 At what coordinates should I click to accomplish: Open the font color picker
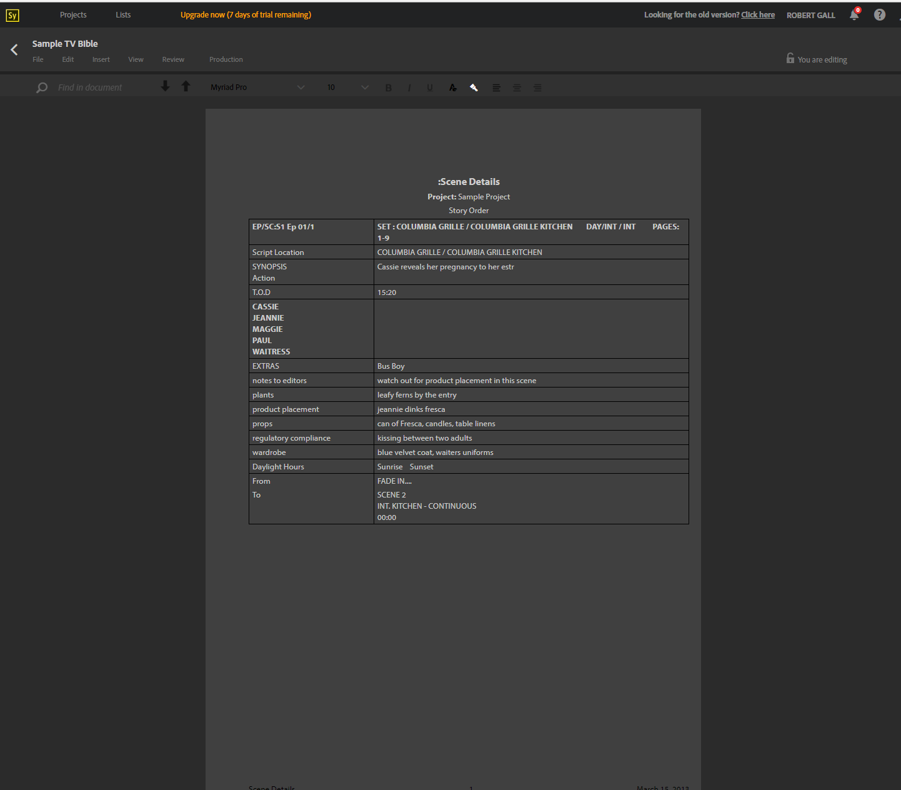point(452,87)
